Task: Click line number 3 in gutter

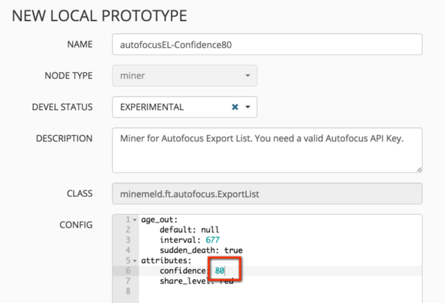Action: click(x=127, y=240)
